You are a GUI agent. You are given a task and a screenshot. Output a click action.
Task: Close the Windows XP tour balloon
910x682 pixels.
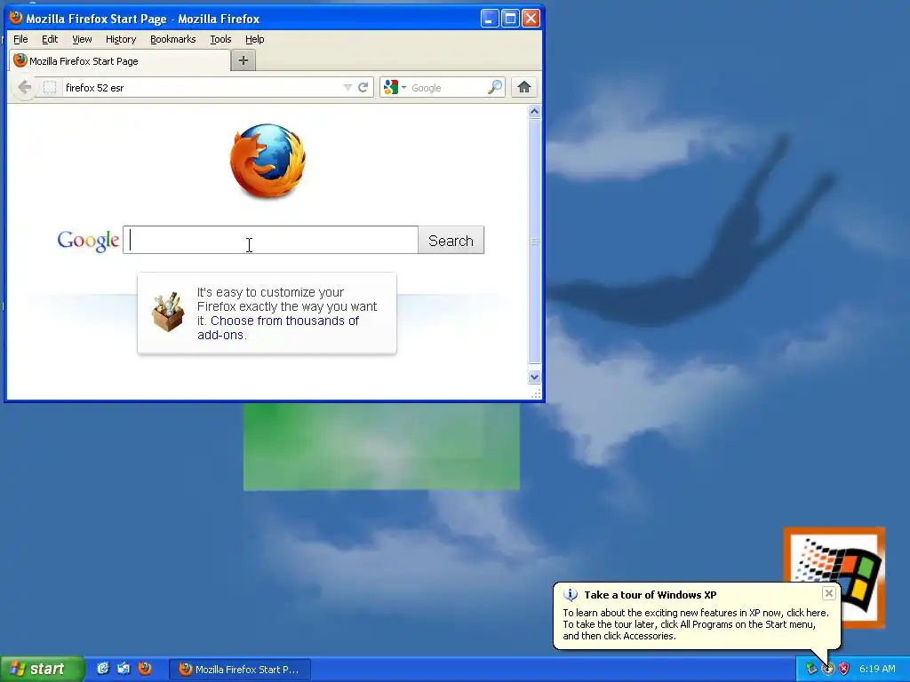click(x=829, y=592)
